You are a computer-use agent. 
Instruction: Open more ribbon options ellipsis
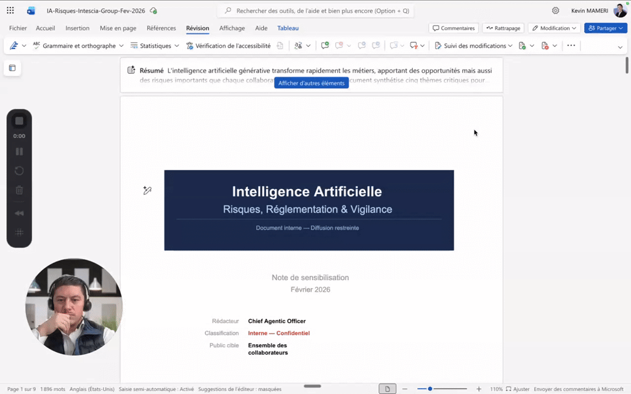[x=571, y=46]
